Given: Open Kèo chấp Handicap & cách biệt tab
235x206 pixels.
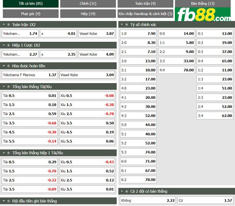Looking at the screenshot, I should [145, 14].
